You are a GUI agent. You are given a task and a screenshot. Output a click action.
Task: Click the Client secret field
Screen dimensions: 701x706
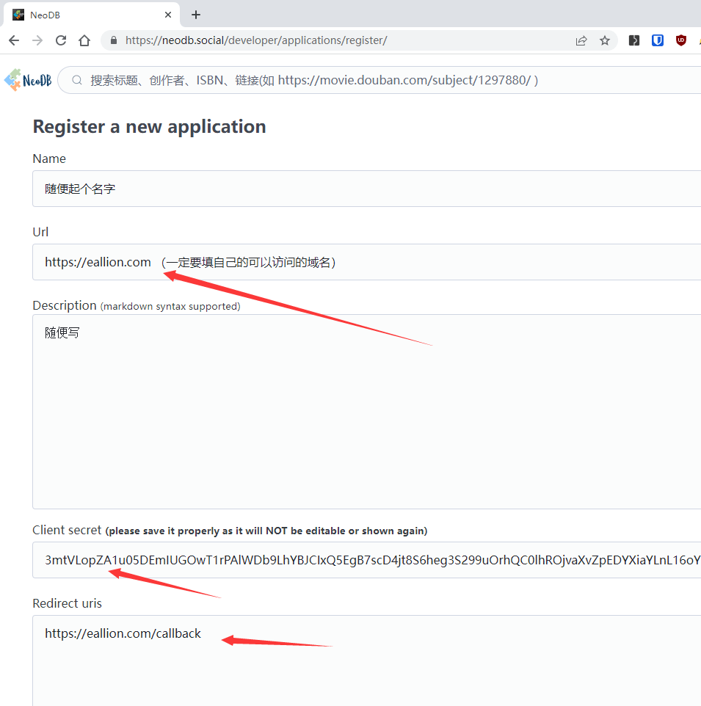click(366, 560)
